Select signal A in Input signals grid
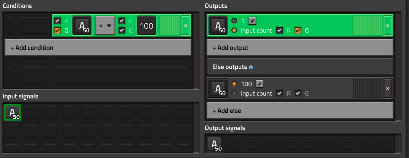The height and width of the screenshot is (158, 409). click(x=12, y=113)
